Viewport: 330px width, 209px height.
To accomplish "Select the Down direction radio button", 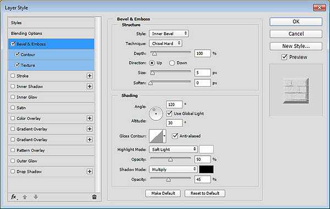I will point(172,63).
